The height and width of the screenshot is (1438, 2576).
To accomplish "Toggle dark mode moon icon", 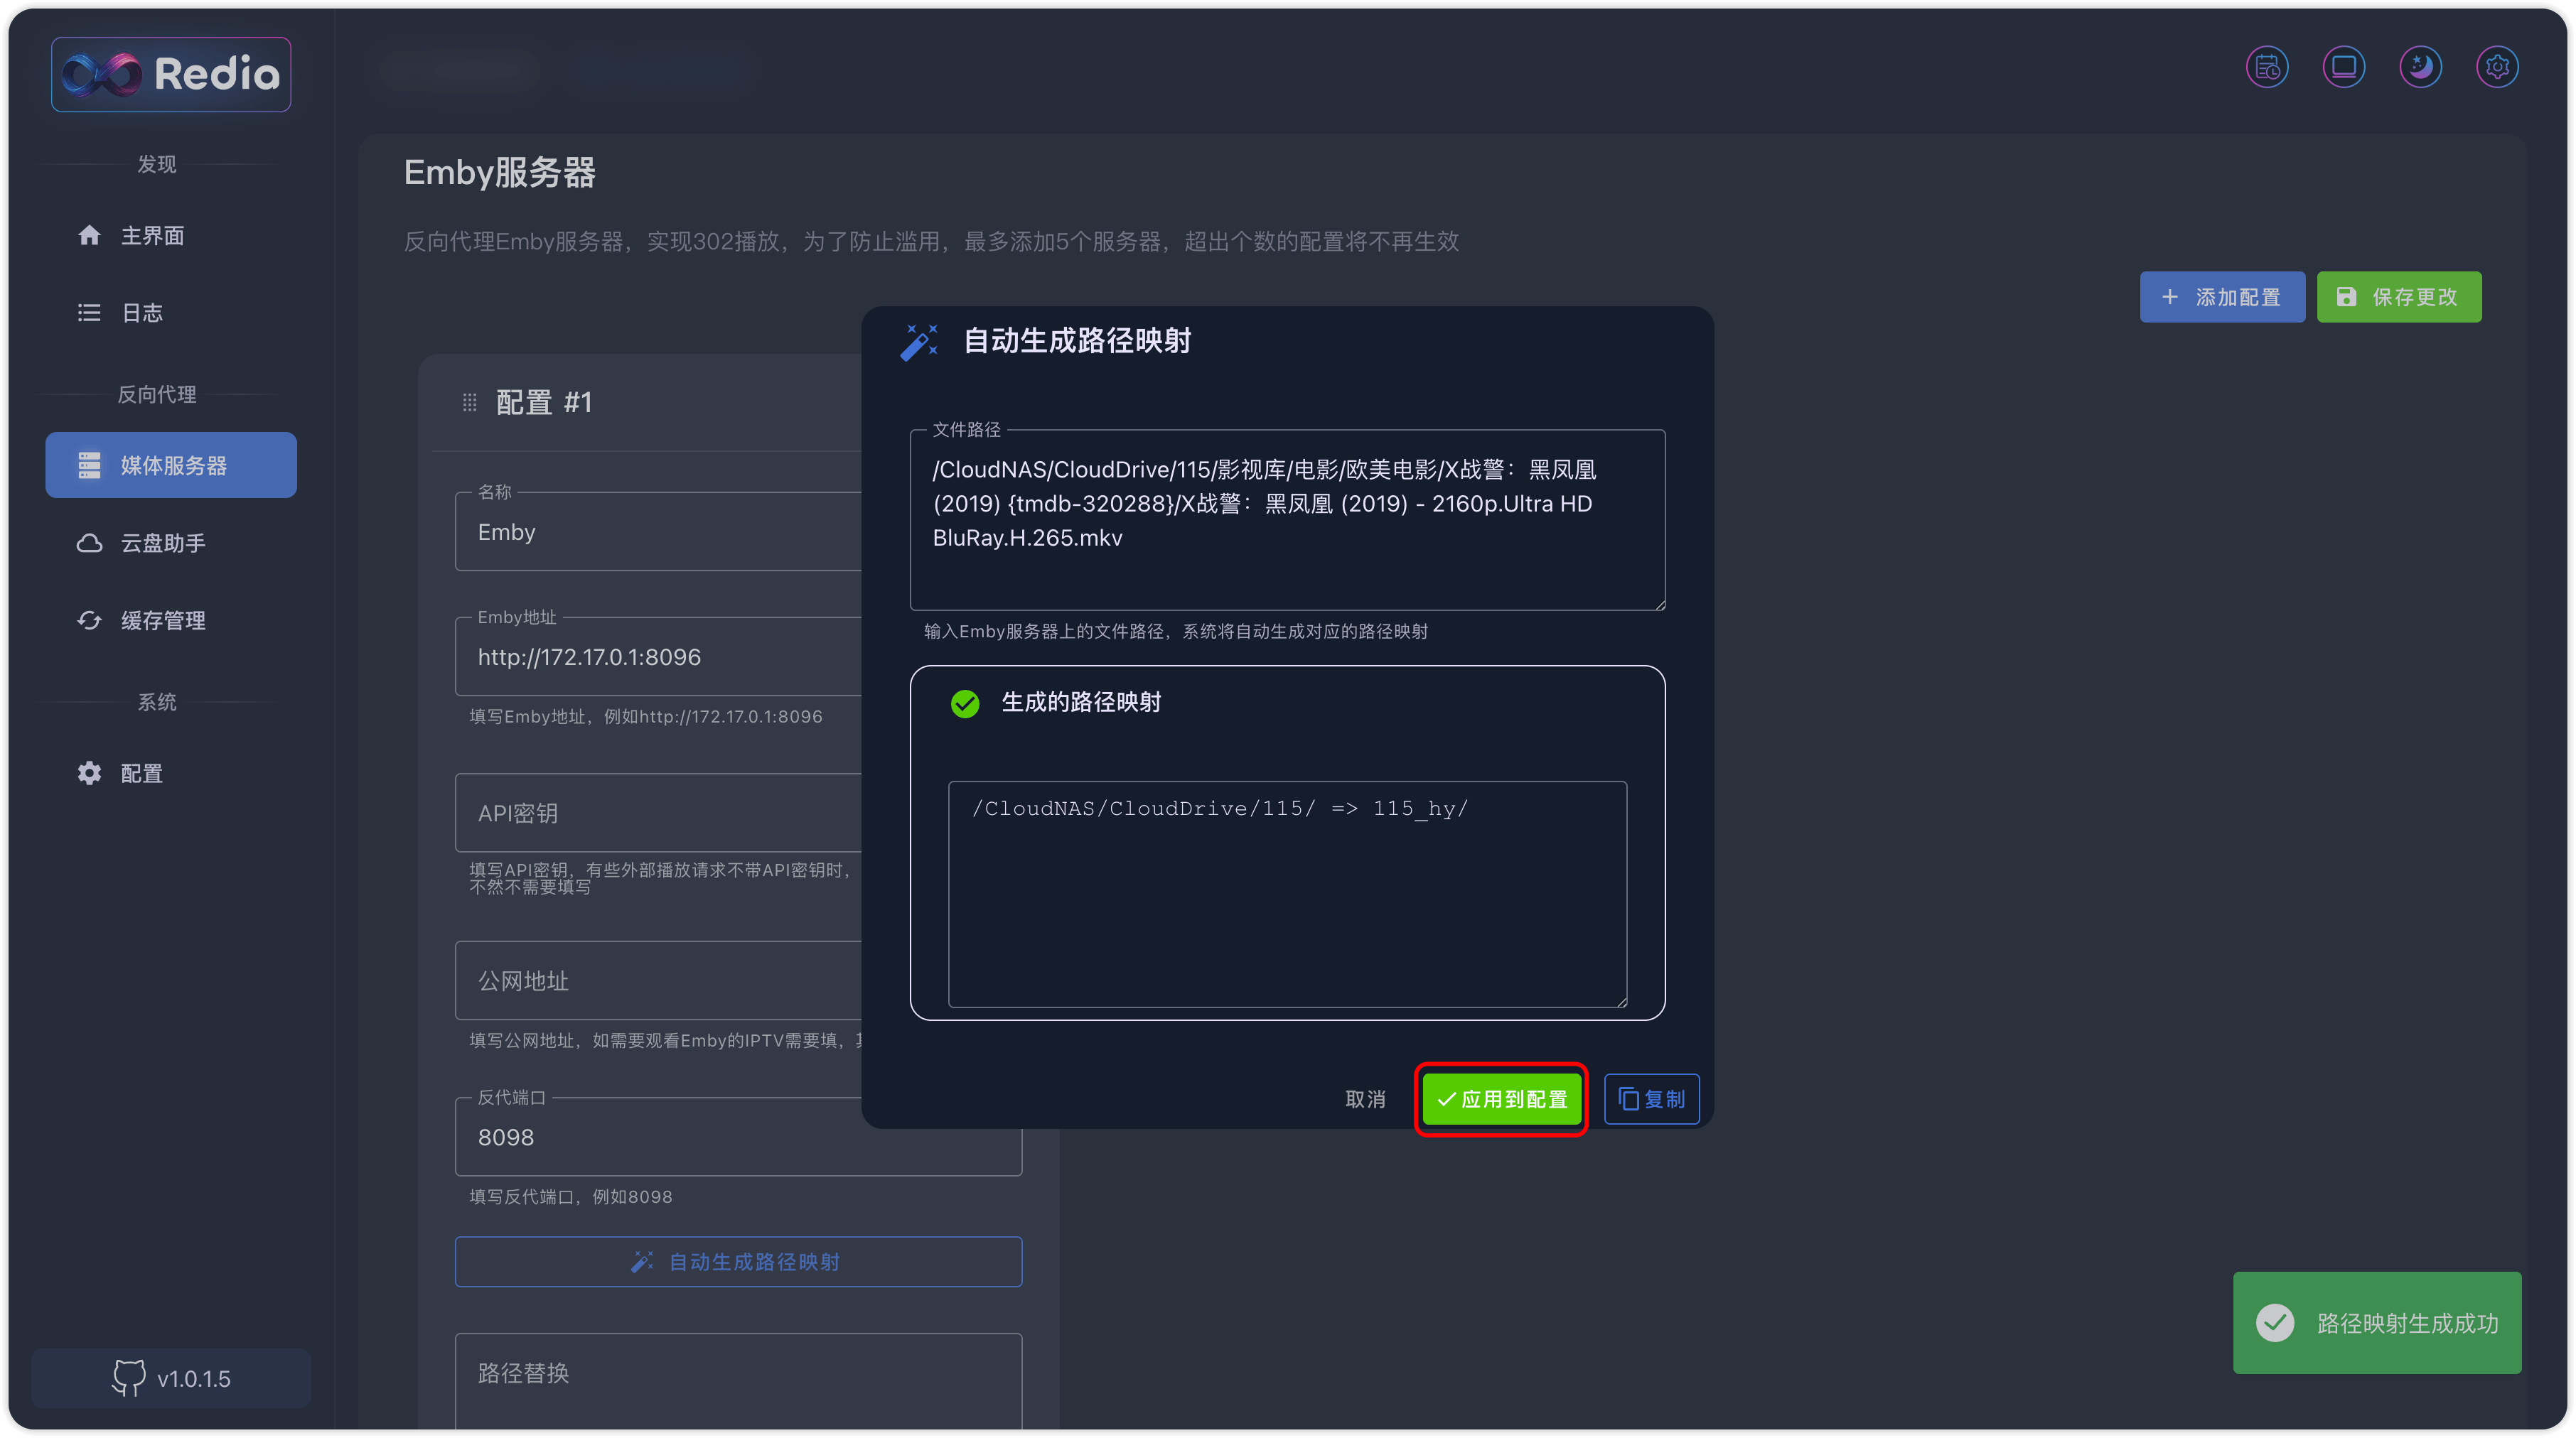I will [2420, 67].
